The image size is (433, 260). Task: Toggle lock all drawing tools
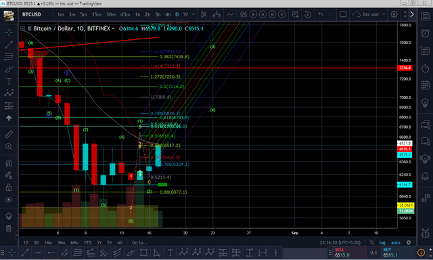(x=9, y=188)
